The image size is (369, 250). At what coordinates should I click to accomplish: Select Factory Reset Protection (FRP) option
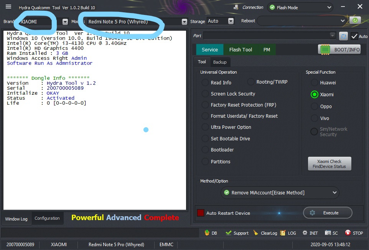coord(205,105)
